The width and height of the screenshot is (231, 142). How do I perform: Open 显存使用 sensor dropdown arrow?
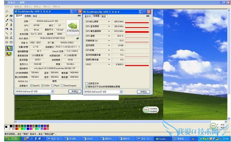click(109, 46)
